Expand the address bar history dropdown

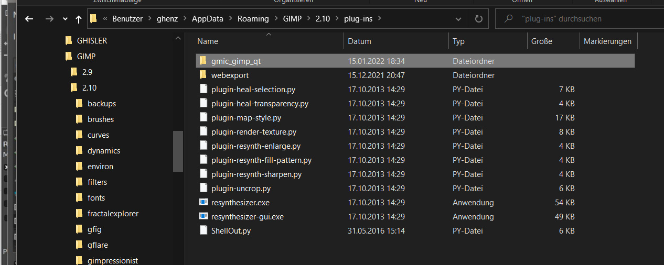pos(459,19)
